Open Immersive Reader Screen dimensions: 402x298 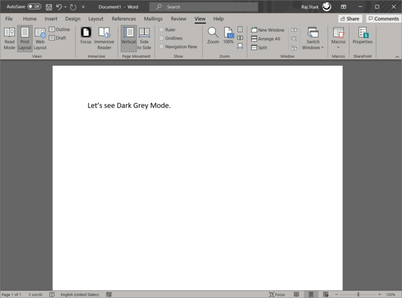104,39
